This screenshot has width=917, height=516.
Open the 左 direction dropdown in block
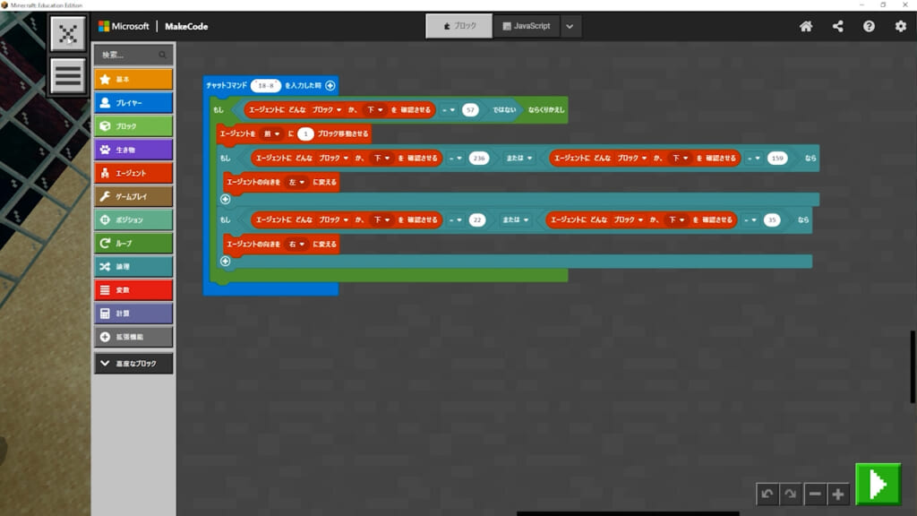pyautogui.click(x=296, y=182)
